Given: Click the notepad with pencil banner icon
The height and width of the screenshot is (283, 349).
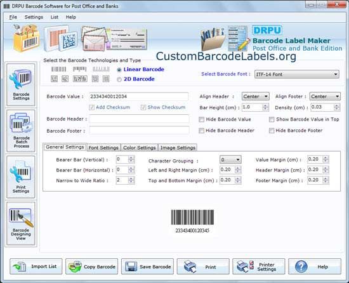Looking at the screenshot, I should coord(239,38).
